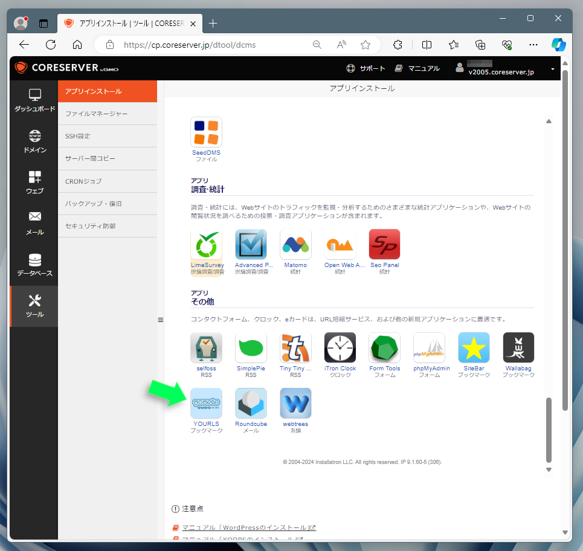Image resolution: width=583 pixels, height=551 pixels.
Task: Click inner panel scroll down arrow
Action: [x=549, y=469]
